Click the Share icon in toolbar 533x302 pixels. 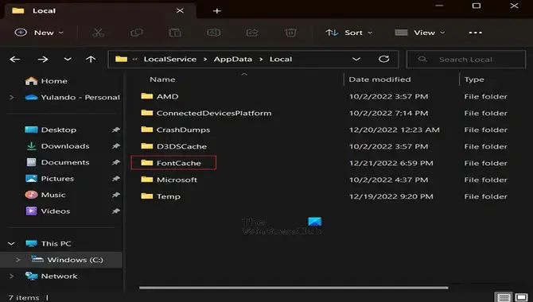point(252,33)
